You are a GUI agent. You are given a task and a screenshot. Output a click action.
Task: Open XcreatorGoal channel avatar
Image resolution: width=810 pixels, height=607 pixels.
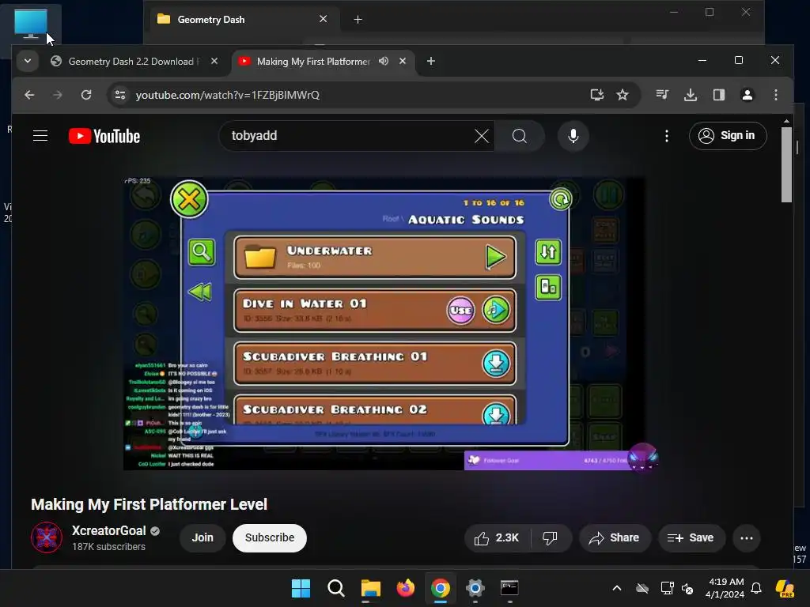47,537
